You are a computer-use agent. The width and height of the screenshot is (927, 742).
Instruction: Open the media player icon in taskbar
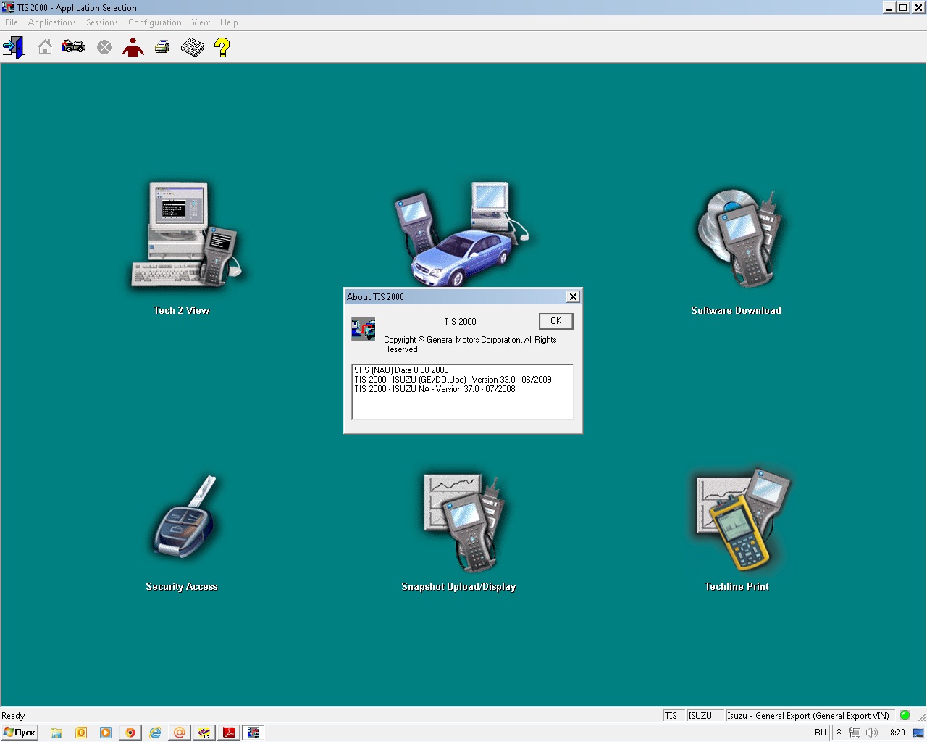click(x=106, y=733)
